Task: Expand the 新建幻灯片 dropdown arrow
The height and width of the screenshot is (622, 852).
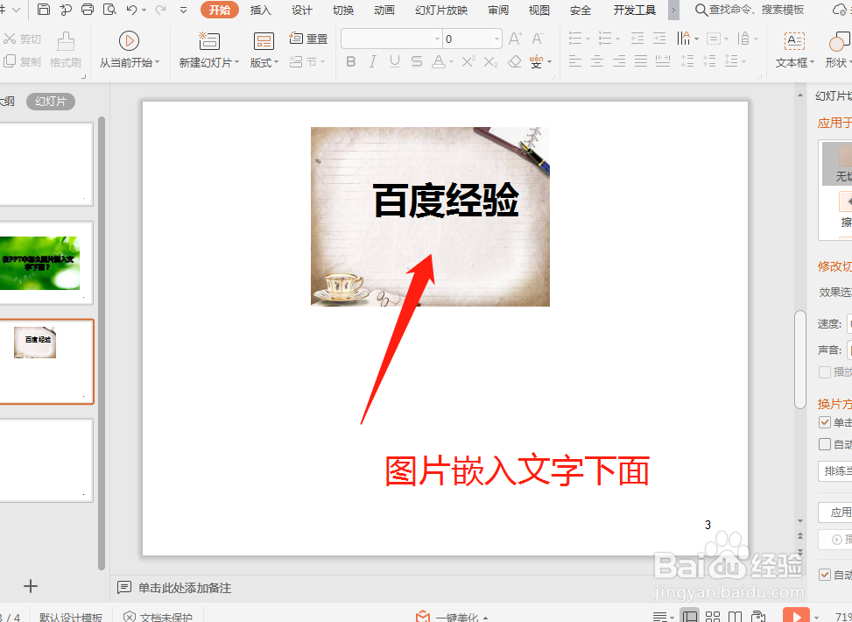Action: (x=236, y=62)
